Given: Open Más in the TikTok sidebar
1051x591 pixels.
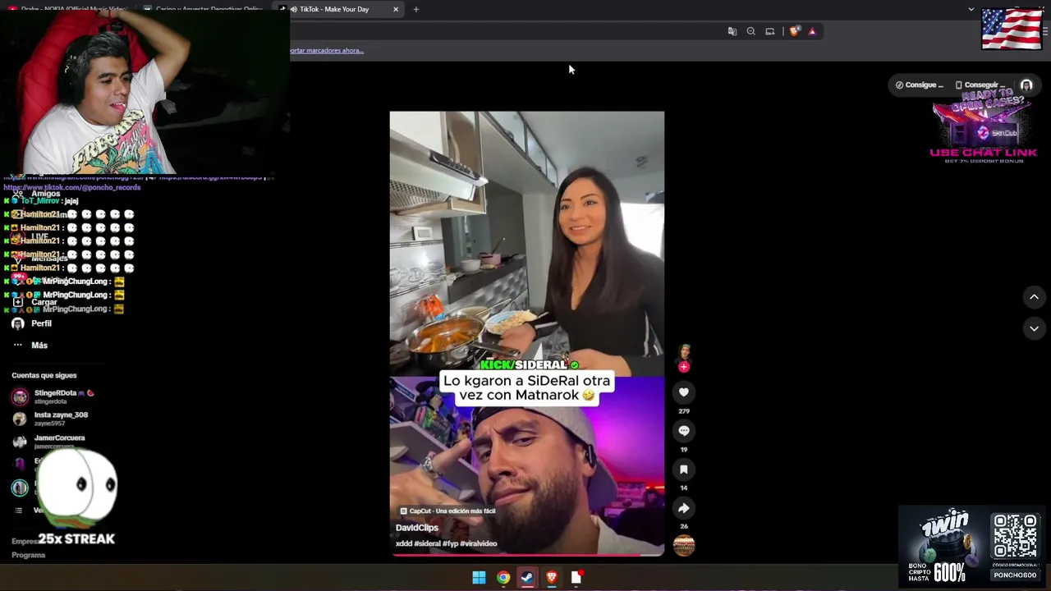Looking at the screenshot, I should 39,346.
